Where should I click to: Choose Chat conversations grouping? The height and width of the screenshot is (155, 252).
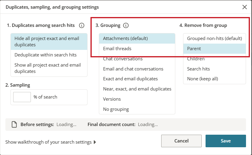coord(137,59)
